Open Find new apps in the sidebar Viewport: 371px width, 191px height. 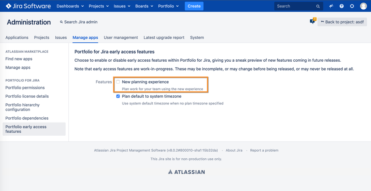coord(19,59)
